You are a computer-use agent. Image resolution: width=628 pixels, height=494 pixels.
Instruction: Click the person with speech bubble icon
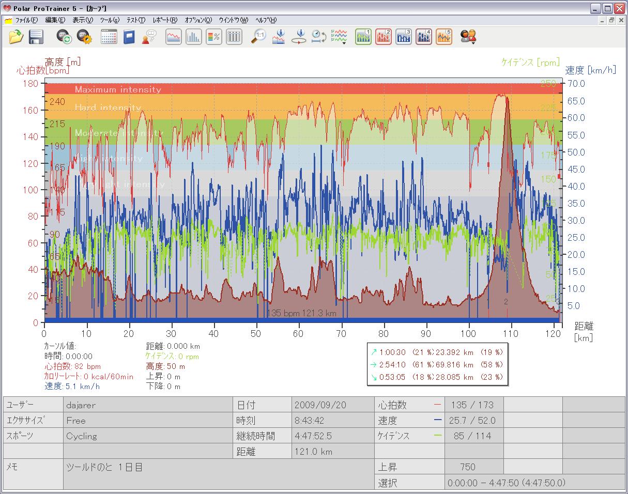coord(149,37)
